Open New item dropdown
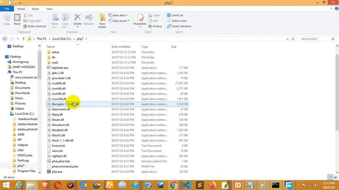339x190 pixels. (118, 15)
